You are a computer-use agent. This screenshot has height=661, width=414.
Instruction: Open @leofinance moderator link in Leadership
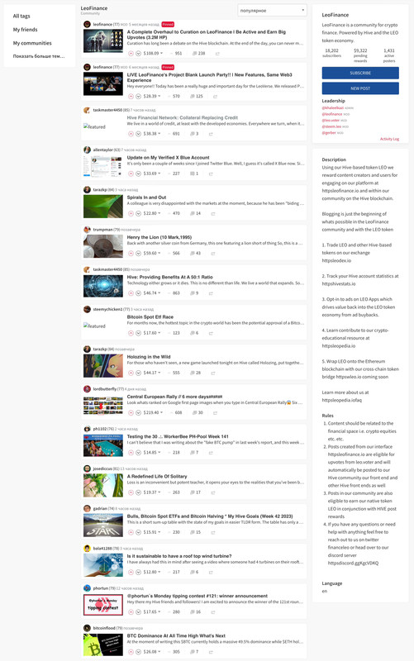coord(332,114)
